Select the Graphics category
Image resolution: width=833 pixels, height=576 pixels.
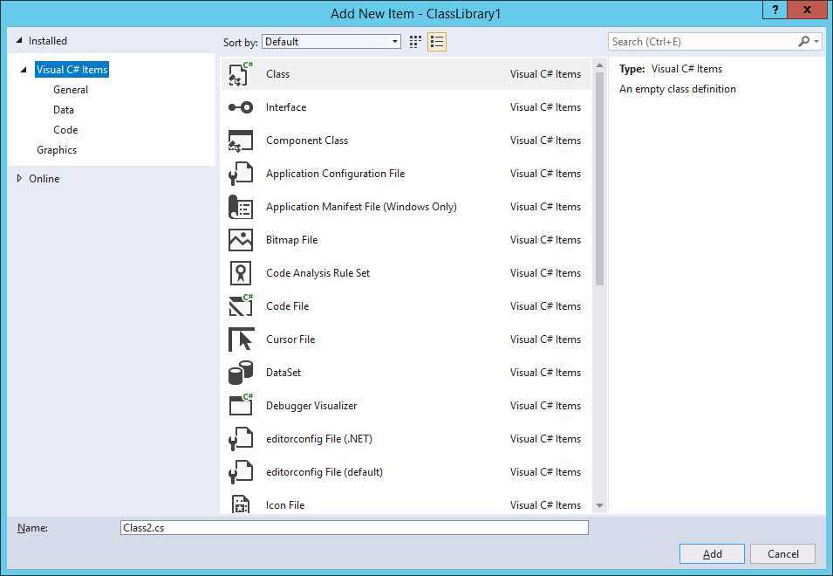[x=57, y=150]
